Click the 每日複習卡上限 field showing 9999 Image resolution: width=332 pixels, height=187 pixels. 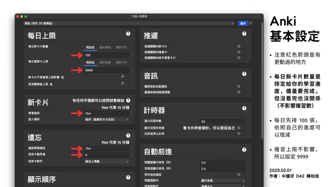coord(106,70)
